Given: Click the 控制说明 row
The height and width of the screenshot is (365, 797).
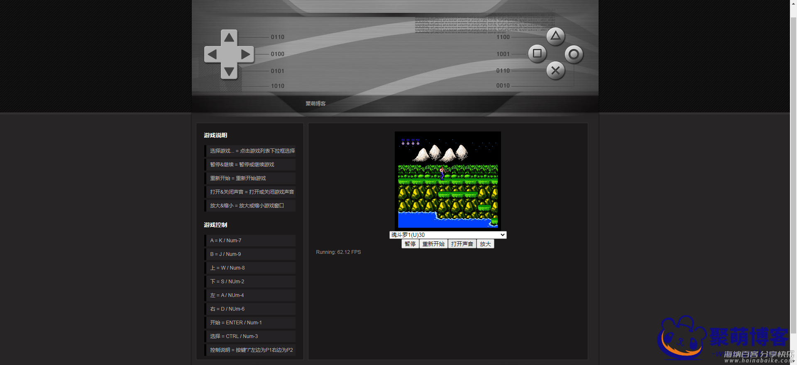Looking at the screenshot, I should click(250, 350).
